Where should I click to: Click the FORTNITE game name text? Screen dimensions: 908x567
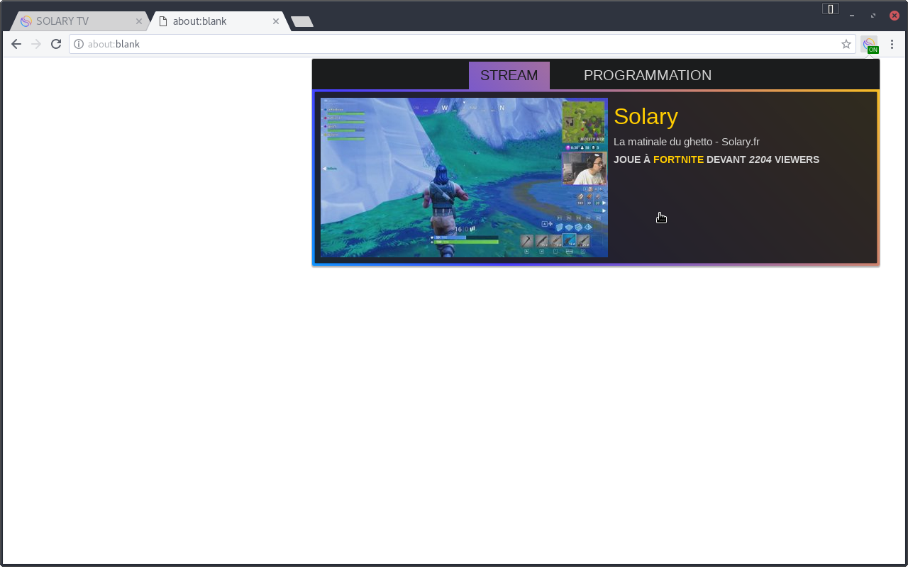(x=678, y=159)
